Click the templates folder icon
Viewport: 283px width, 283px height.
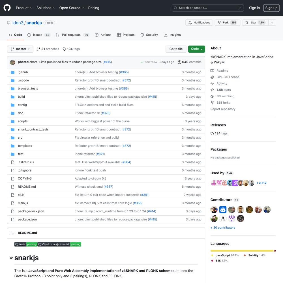point(13,146)
